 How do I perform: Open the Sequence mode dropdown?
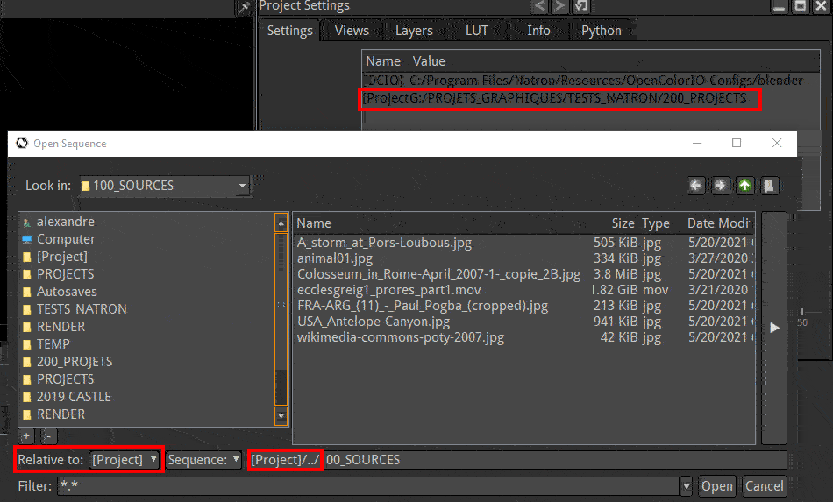(x=204, y=460)
